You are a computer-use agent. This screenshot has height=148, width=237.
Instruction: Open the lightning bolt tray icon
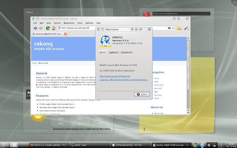tap(195, 145)
